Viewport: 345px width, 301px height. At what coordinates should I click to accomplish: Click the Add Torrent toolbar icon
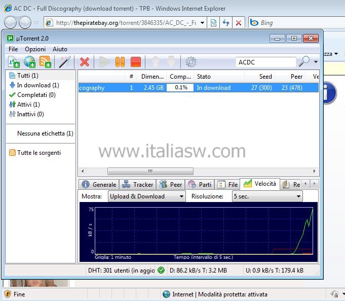point(14,62)
